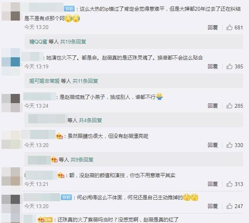249x223 pixels.
Task: Open user 姬可姬非常姬 profile link
Action: (44, 81)
